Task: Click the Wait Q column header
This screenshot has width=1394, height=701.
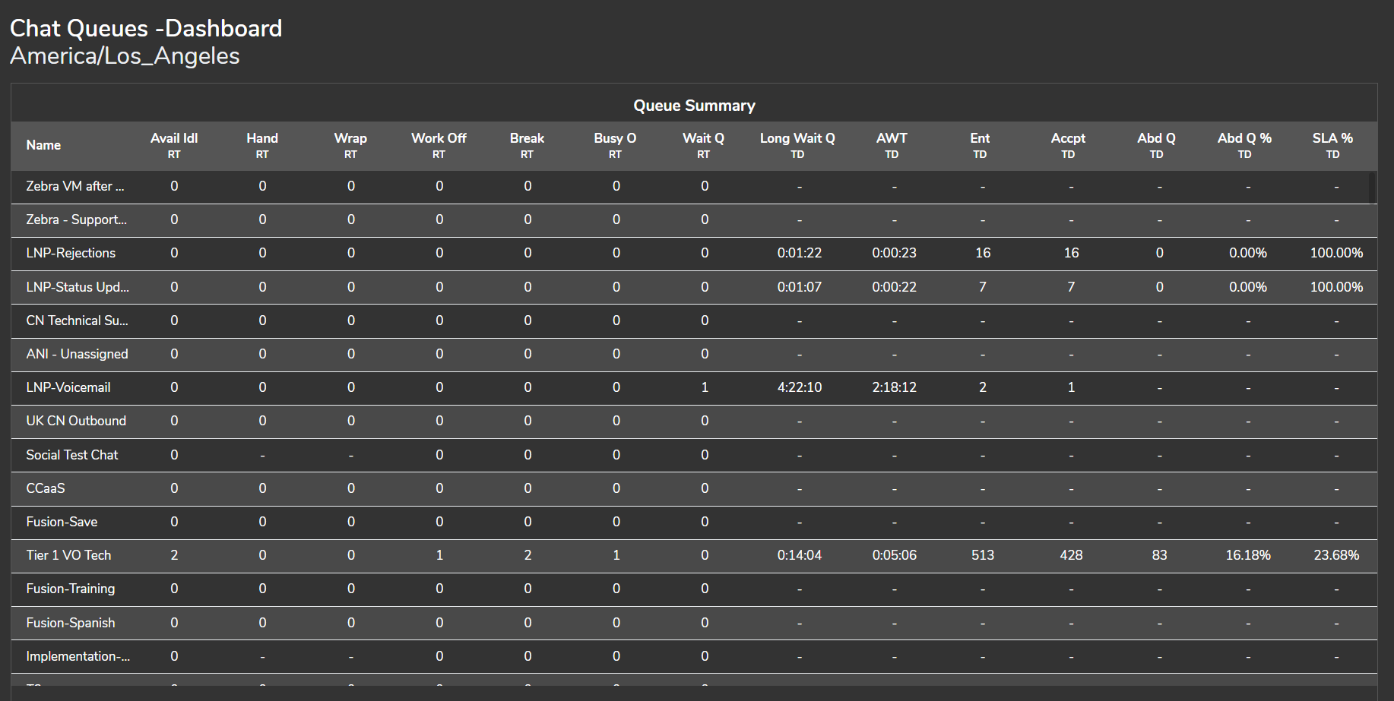Action: pyautogui.click(x=703, y=145)
